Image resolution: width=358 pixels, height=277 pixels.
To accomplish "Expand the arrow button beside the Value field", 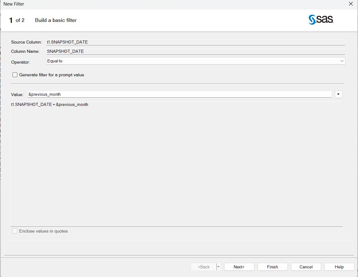I will [x=339, y=94].
